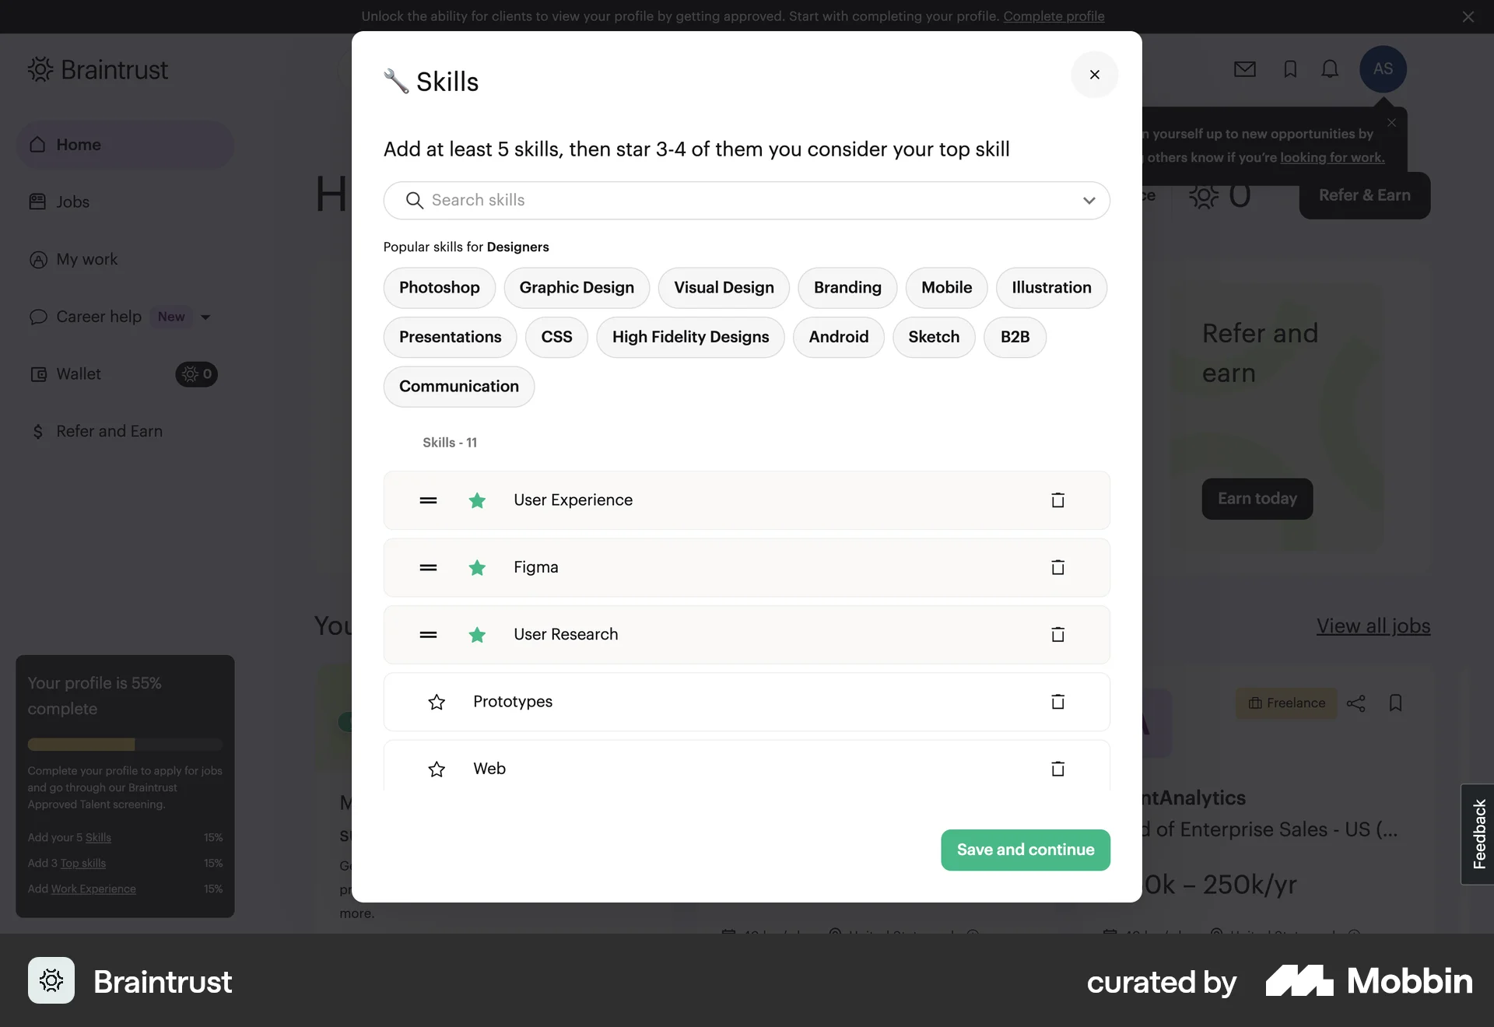Image resolution: width=1494 pixels, height=1027 pixels.
Task: Open Home from the sidebar menu
Action: pyautogui.click(x=79, y=144)
